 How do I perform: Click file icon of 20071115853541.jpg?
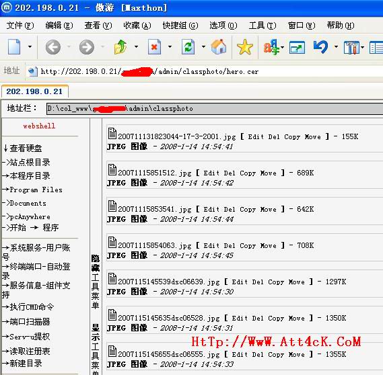pyautogui.click(x=112, y=206)
